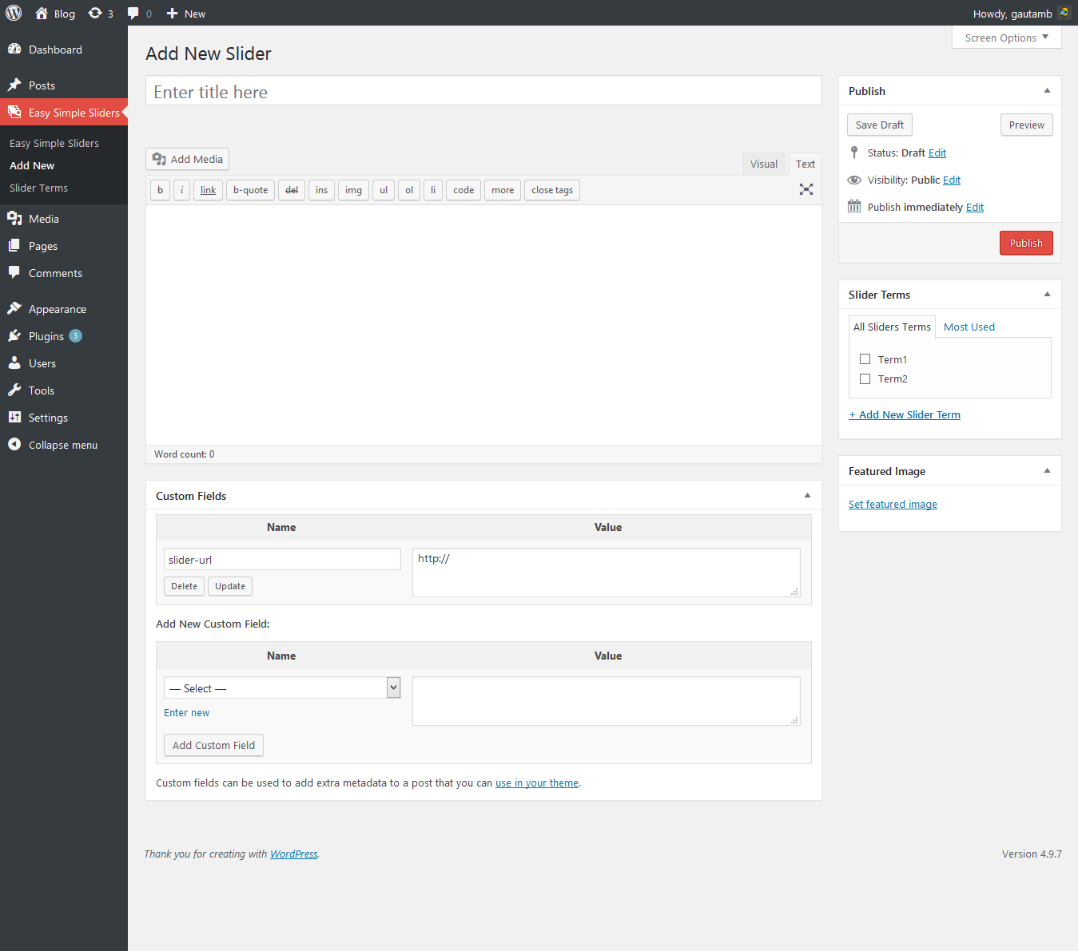Click the publish calendar icon
The height and width of the screenshot is (951, 1078).
click(854, 206)
